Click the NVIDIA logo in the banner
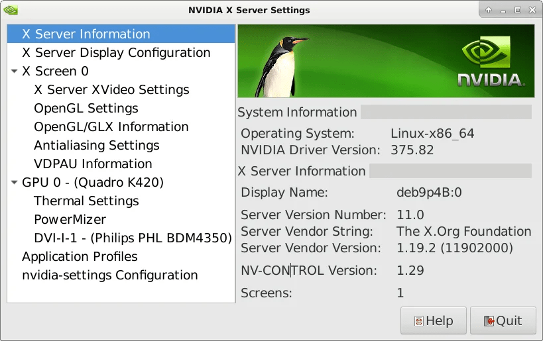 point(491,63)
